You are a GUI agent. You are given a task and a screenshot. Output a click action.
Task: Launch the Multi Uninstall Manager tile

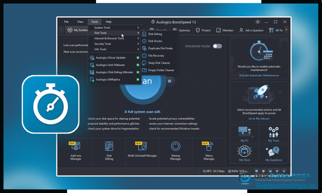(x=142, y=151)
